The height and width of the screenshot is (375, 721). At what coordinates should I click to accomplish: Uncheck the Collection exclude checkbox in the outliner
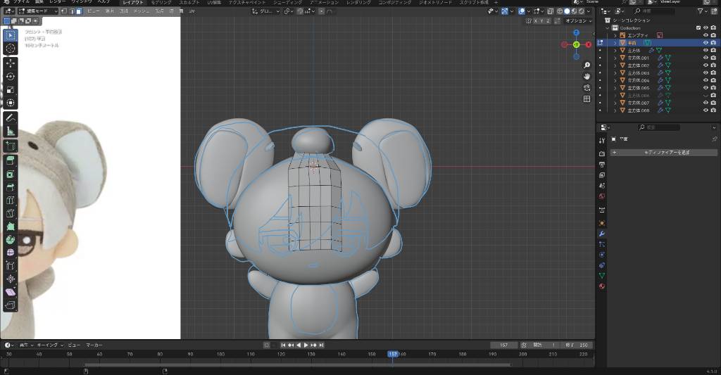coord(698,27)
